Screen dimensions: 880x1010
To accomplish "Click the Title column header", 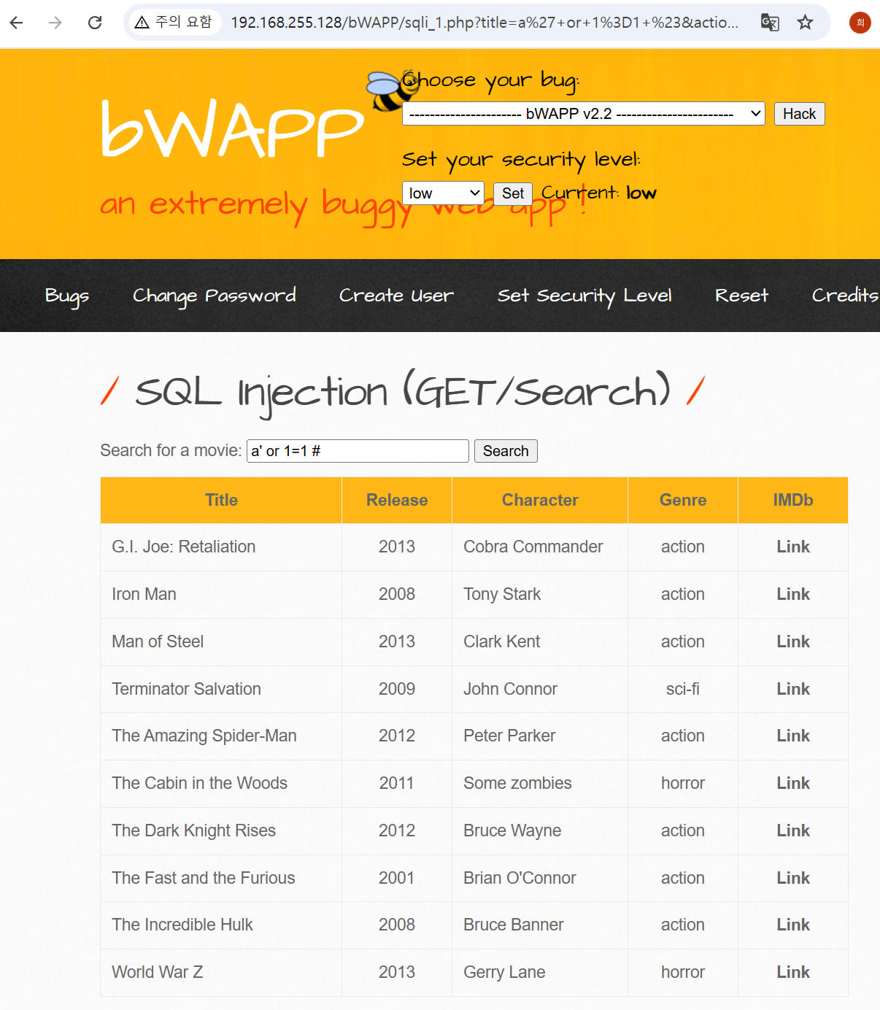I will [221, 500].
